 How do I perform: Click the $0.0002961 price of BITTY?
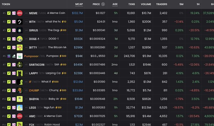point(98,47)
